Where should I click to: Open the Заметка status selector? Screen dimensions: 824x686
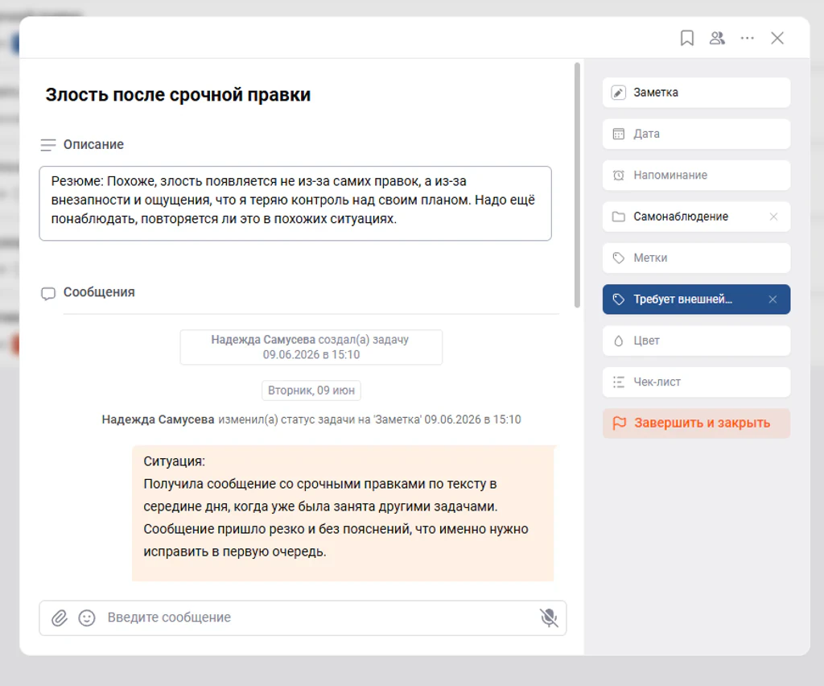pyautogui.click(x=696, y=93)
